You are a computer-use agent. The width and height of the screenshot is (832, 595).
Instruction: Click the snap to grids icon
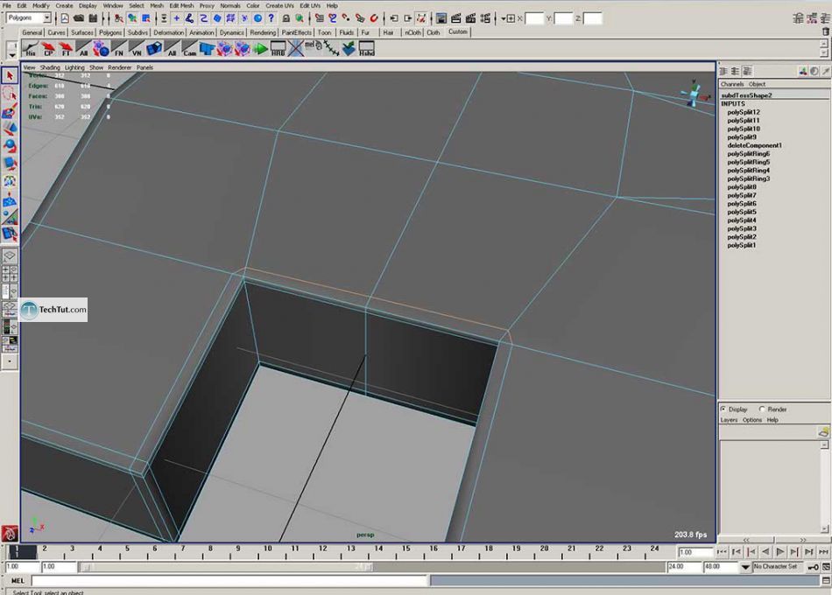319,18
